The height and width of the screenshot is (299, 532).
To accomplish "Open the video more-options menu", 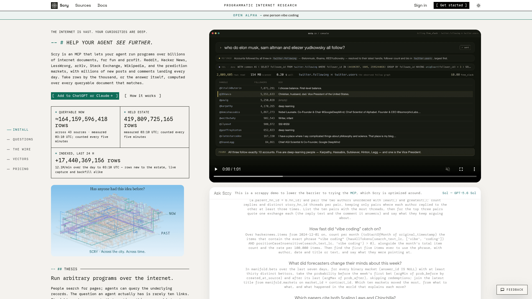I will point(474,169).
